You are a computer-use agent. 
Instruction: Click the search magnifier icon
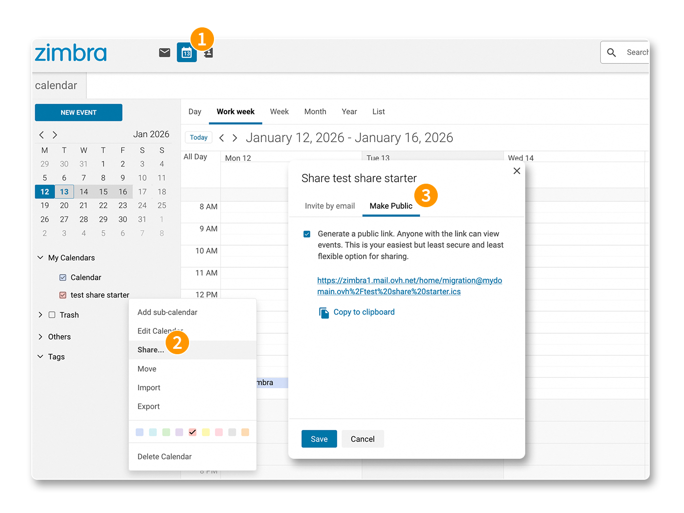[611, 52]
